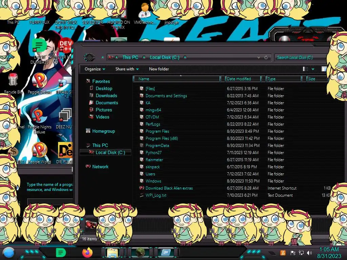Screen dimensions: 347x260
Task: Open Firefox from the taskbar
Action: 87,253
